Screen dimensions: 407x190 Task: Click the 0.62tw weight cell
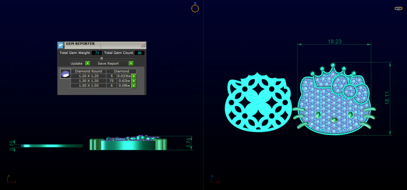124,81
